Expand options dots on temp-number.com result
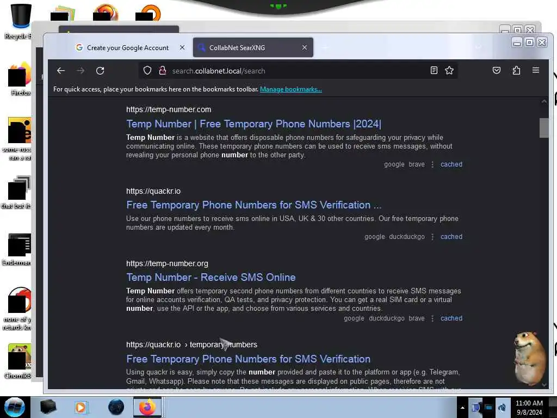 coord(432,164)
